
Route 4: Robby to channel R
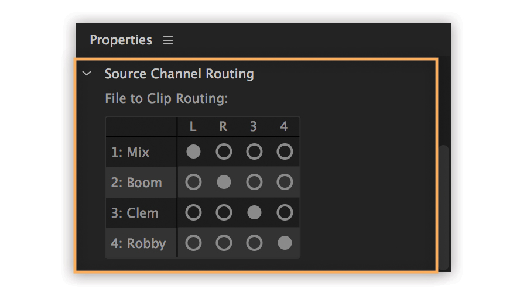pos(224,243)
